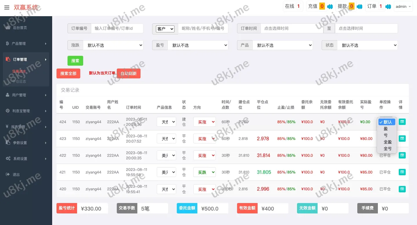Image resolution: width=417 pixels, height=225 pixels.
Task: Open details icon for order 423
Action: point(402,139)
